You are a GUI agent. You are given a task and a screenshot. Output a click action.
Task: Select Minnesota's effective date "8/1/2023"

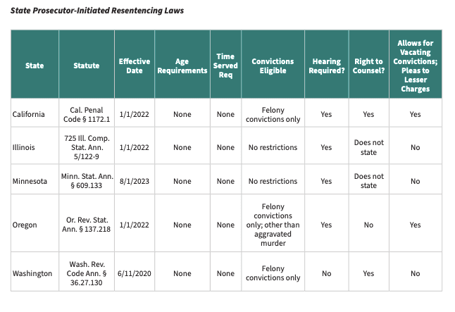click(x=134, y=181)
